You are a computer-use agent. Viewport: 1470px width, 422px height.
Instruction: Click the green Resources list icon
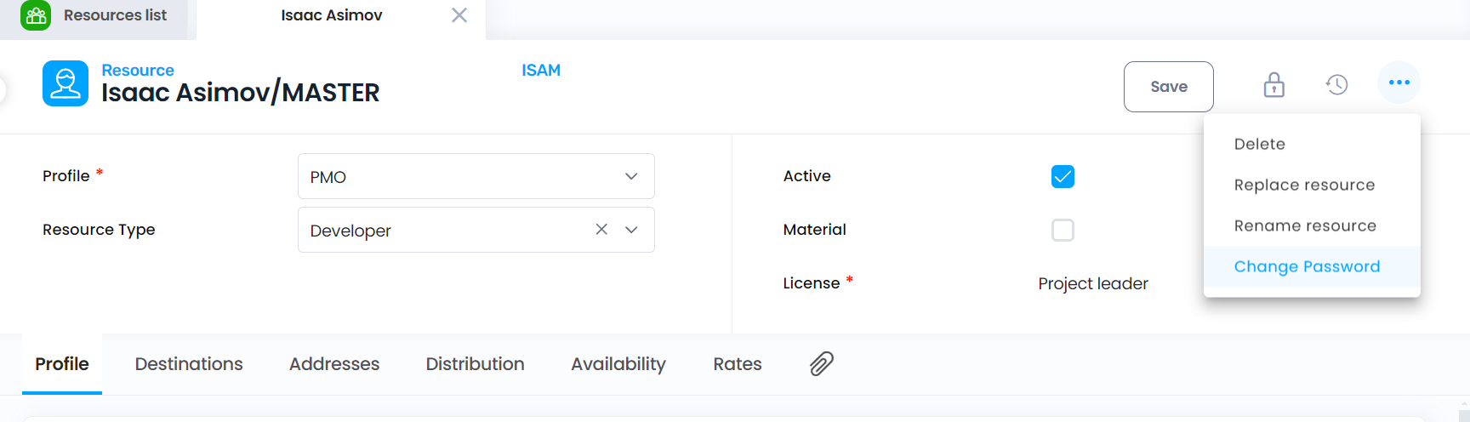(x=36, y=15)
